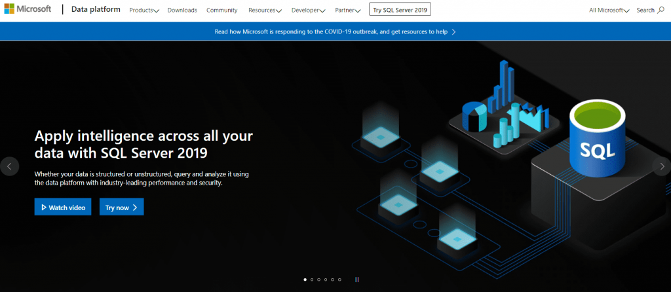Select the sixth carousel slide dot
Image resolution: width=671 pixels, height=292 pixels.
pos(339,280)
